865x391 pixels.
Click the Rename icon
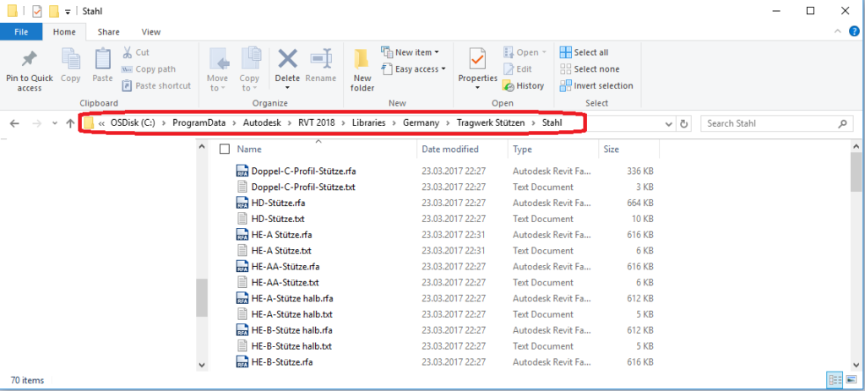coord(320,58)
